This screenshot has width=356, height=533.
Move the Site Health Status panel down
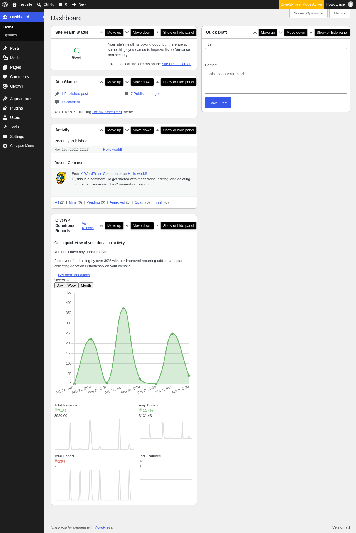point(127,33)
